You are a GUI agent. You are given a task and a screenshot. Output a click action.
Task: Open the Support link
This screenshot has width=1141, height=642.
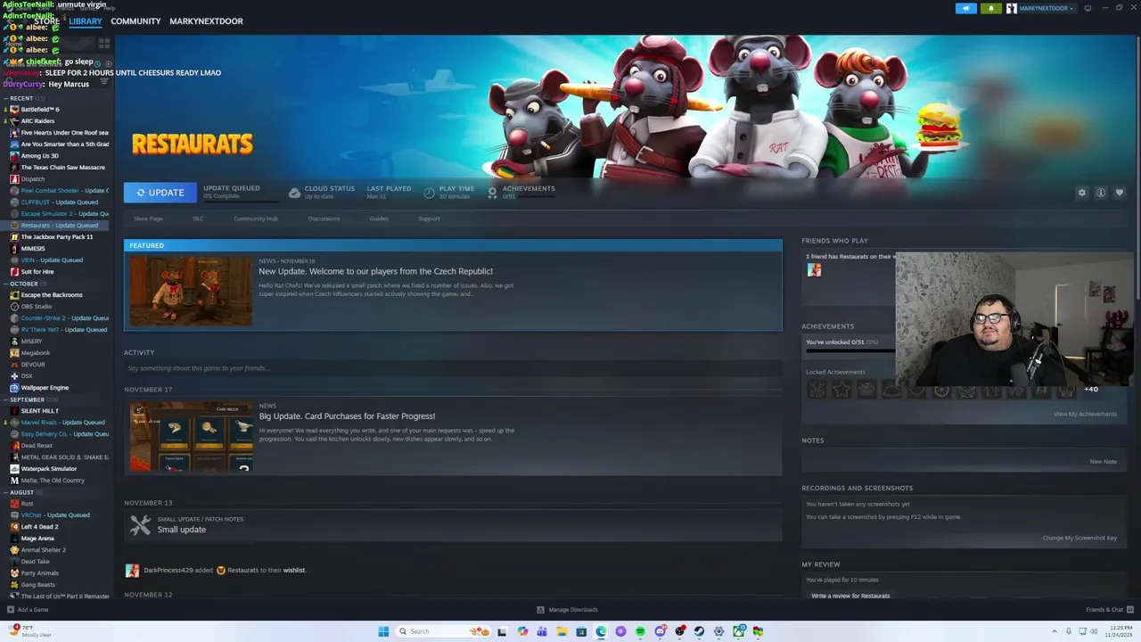click(429, 218)
